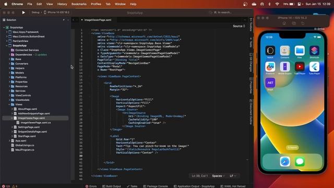The image size is (334, 188).
Task: Open the Files app on the simulator
Action: click(x=300, y=51)
